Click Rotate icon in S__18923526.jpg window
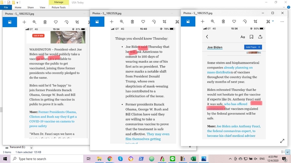Screen dimensions: 291x163 point(154,22)
